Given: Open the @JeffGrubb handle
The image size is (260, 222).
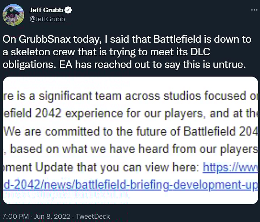Looking at the screenshot, I should click(47, 19).
